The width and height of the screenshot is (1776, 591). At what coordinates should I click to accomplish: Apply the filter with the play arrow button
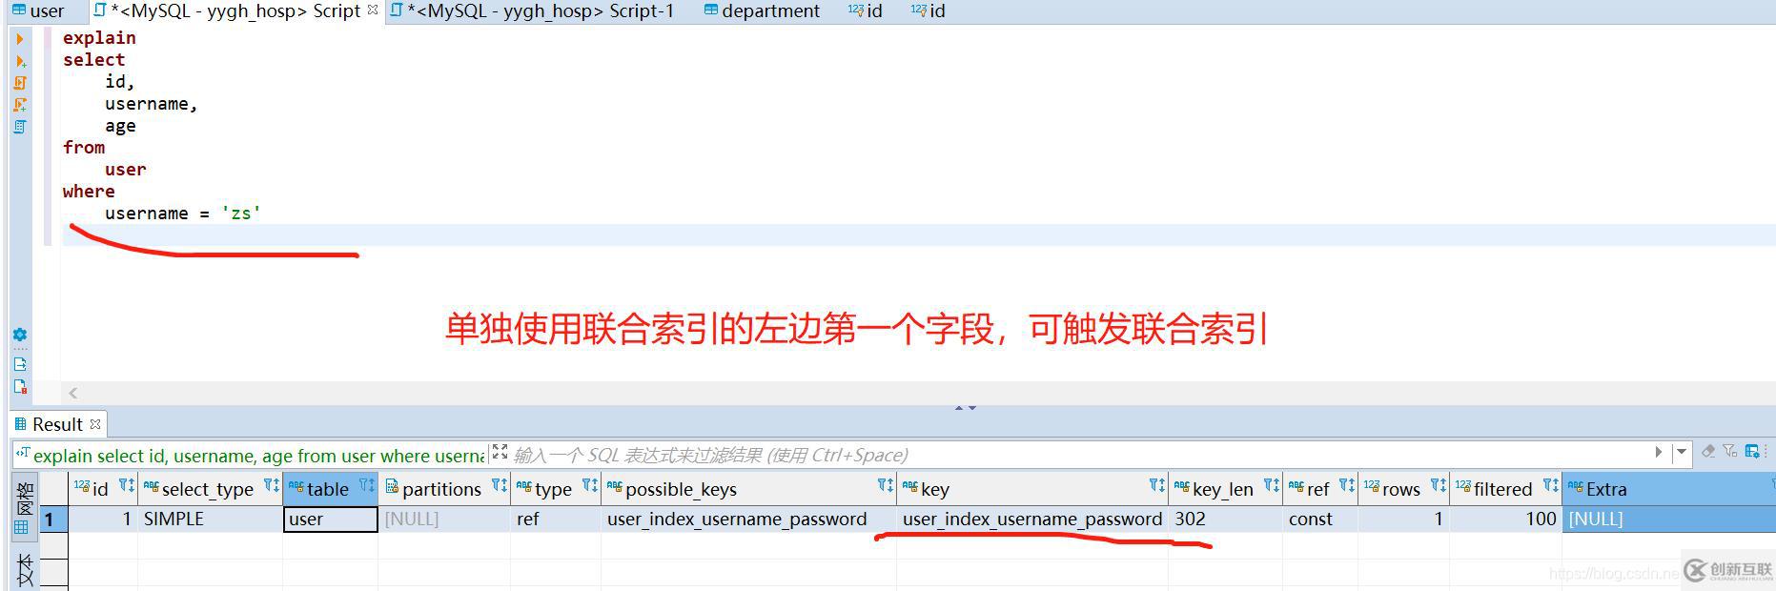(x=1659, y=452)
